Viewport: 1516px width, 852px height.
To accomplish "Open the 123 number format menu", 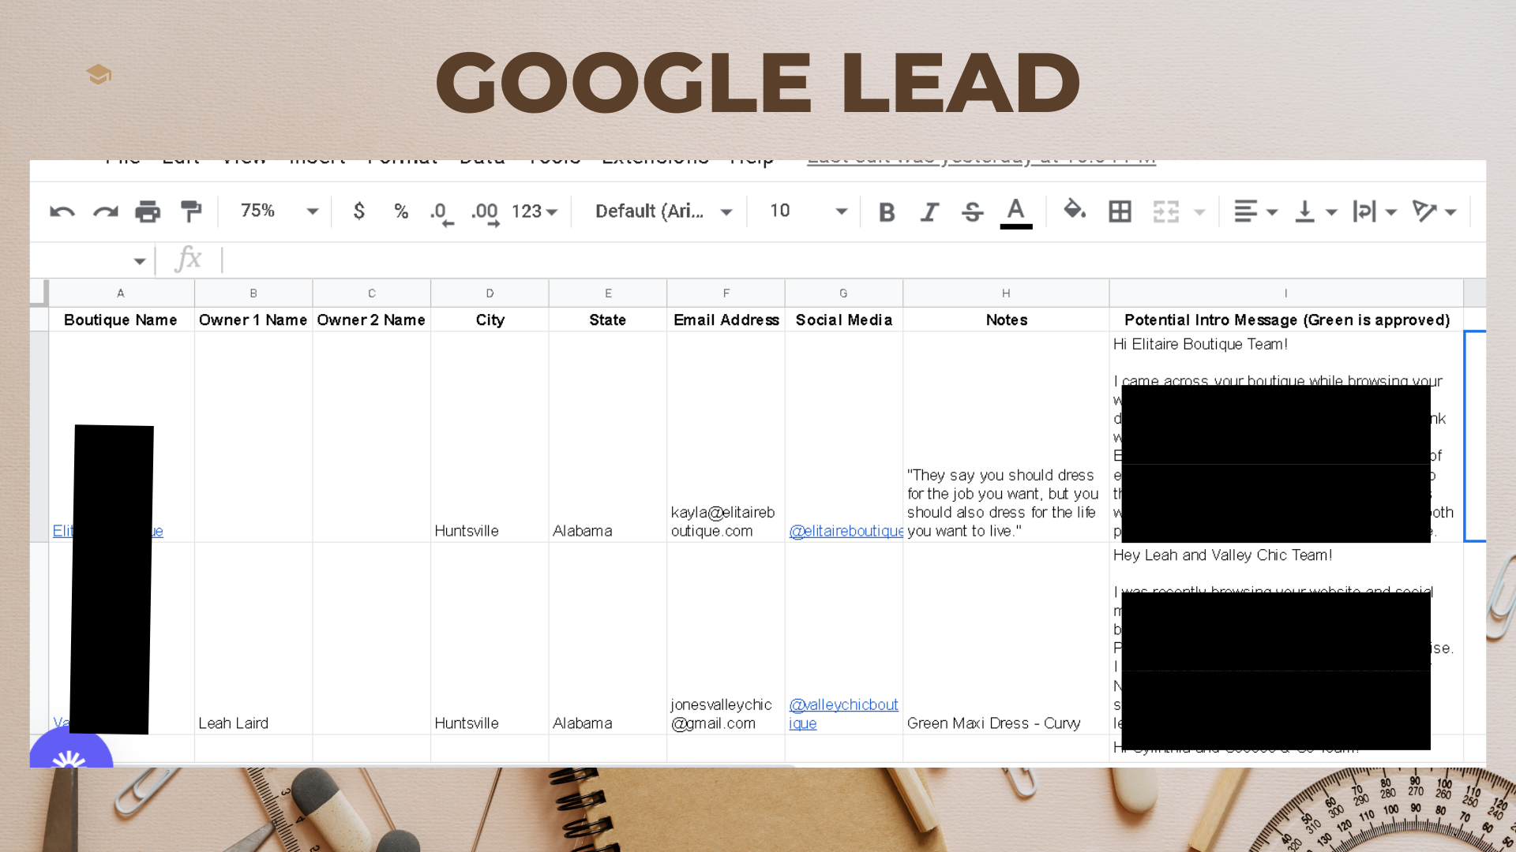I will click(535, 211).
